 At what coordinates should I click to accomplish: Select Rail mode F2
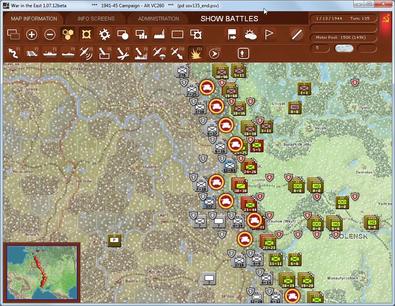32,53
